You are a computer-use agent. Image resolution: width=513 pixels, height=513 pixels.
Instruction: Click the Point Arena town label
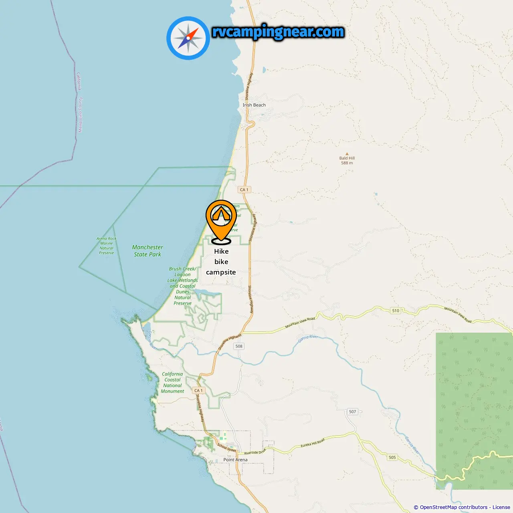[x=235, y=460]
